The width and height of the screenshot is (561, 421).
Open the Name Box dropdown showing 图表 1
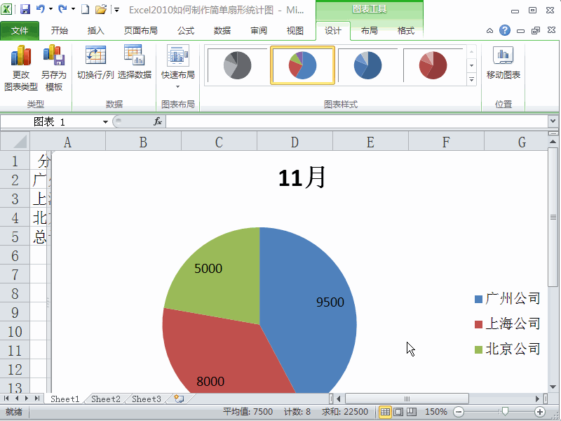(104, 121)
